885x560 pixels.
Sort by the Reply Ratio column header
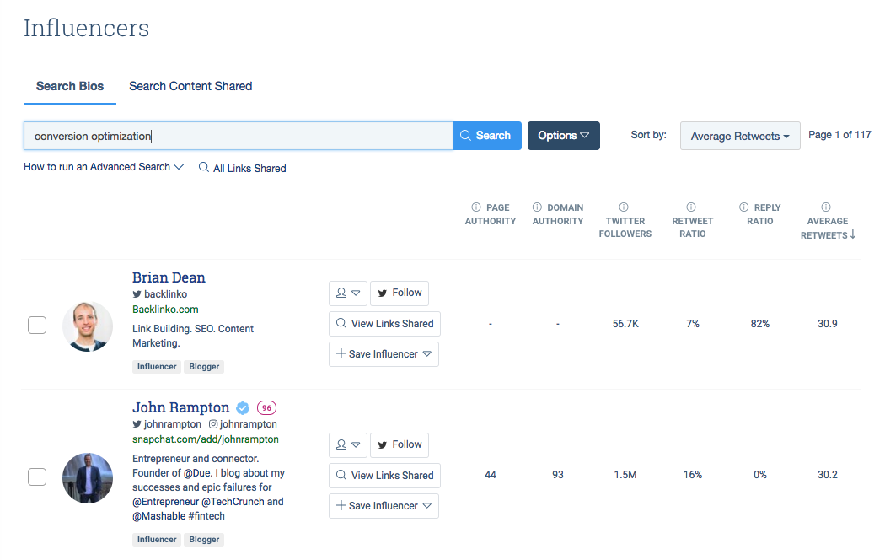pyautogui.click(x=760, y=214)
